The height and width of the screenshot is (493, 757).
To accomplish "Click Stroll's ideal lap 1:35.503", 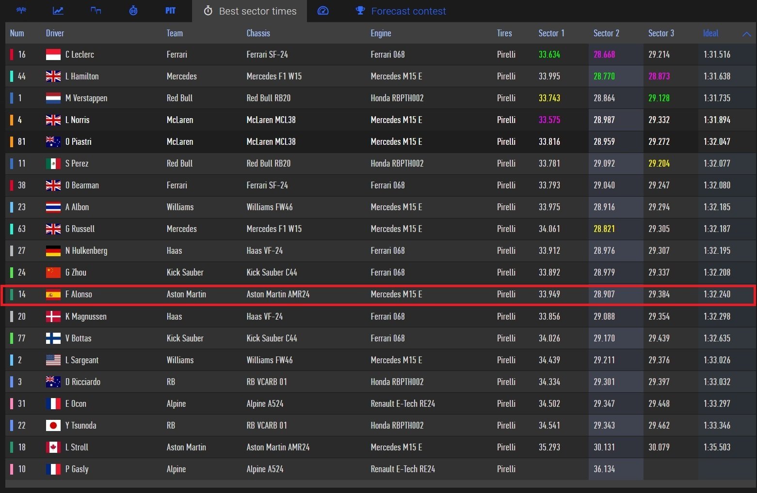I will click(717, 447).
